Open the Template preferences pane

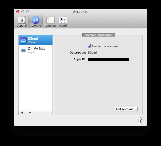(x=50, y=22)
